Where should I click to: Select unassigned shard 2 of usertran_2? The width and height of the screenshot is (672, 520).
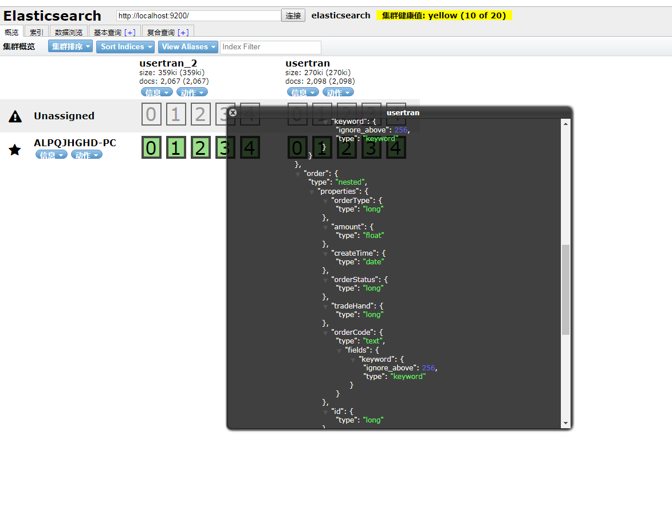(x=201, y=114)
